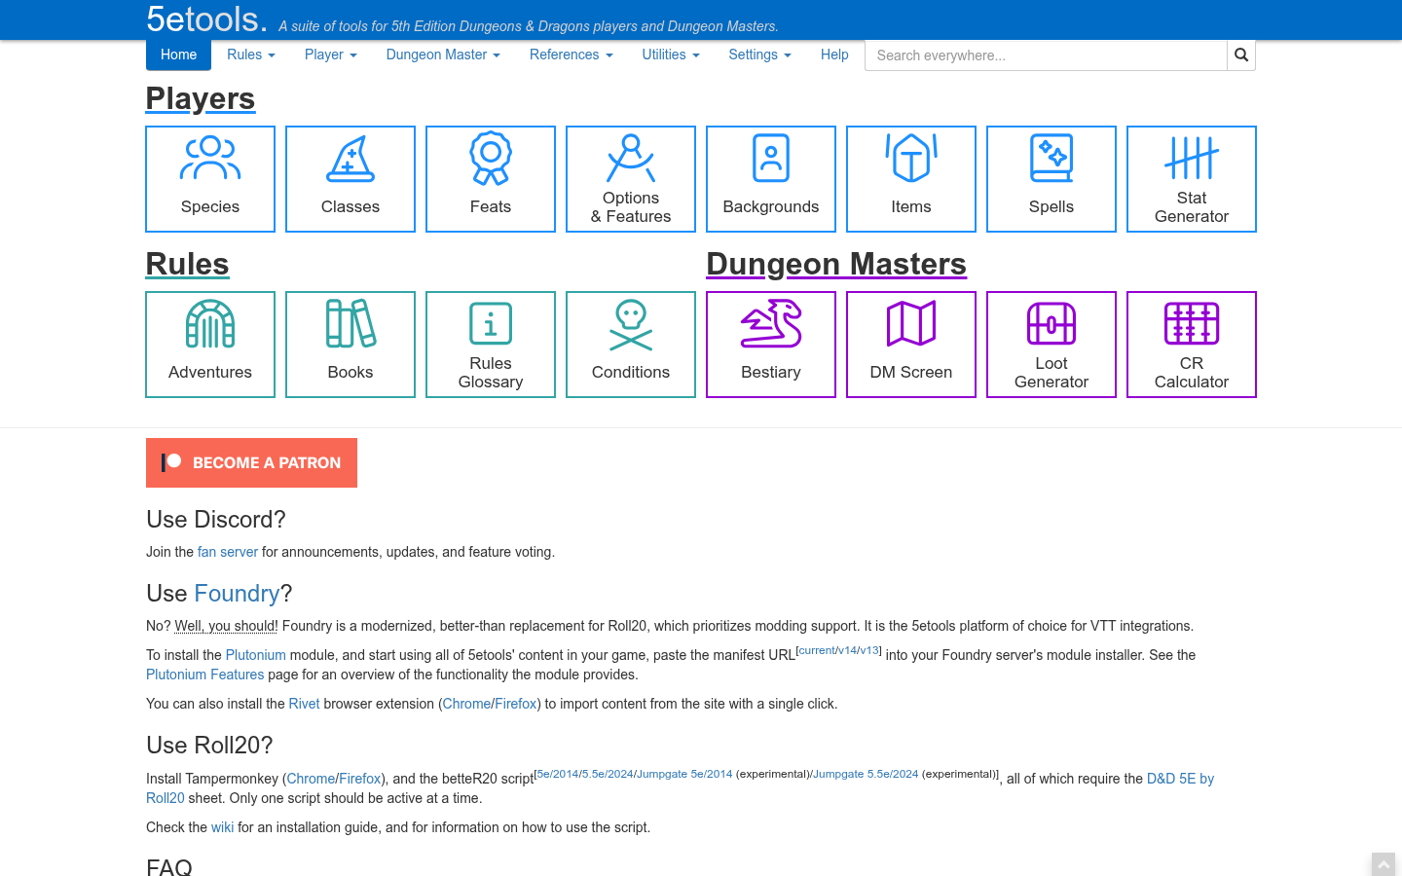Open the current manifest URL link
Screen dimensions: 1402x876
coord(817,650)
